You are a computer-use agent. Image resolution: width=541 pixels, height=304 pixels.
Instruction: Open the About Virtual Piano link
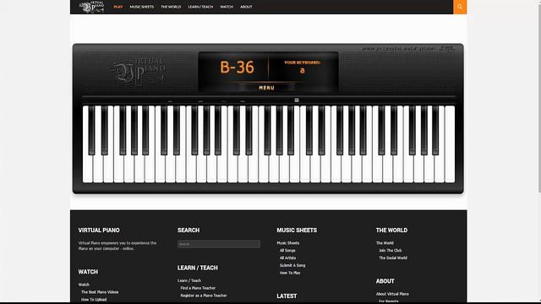[x=392, y=294]
